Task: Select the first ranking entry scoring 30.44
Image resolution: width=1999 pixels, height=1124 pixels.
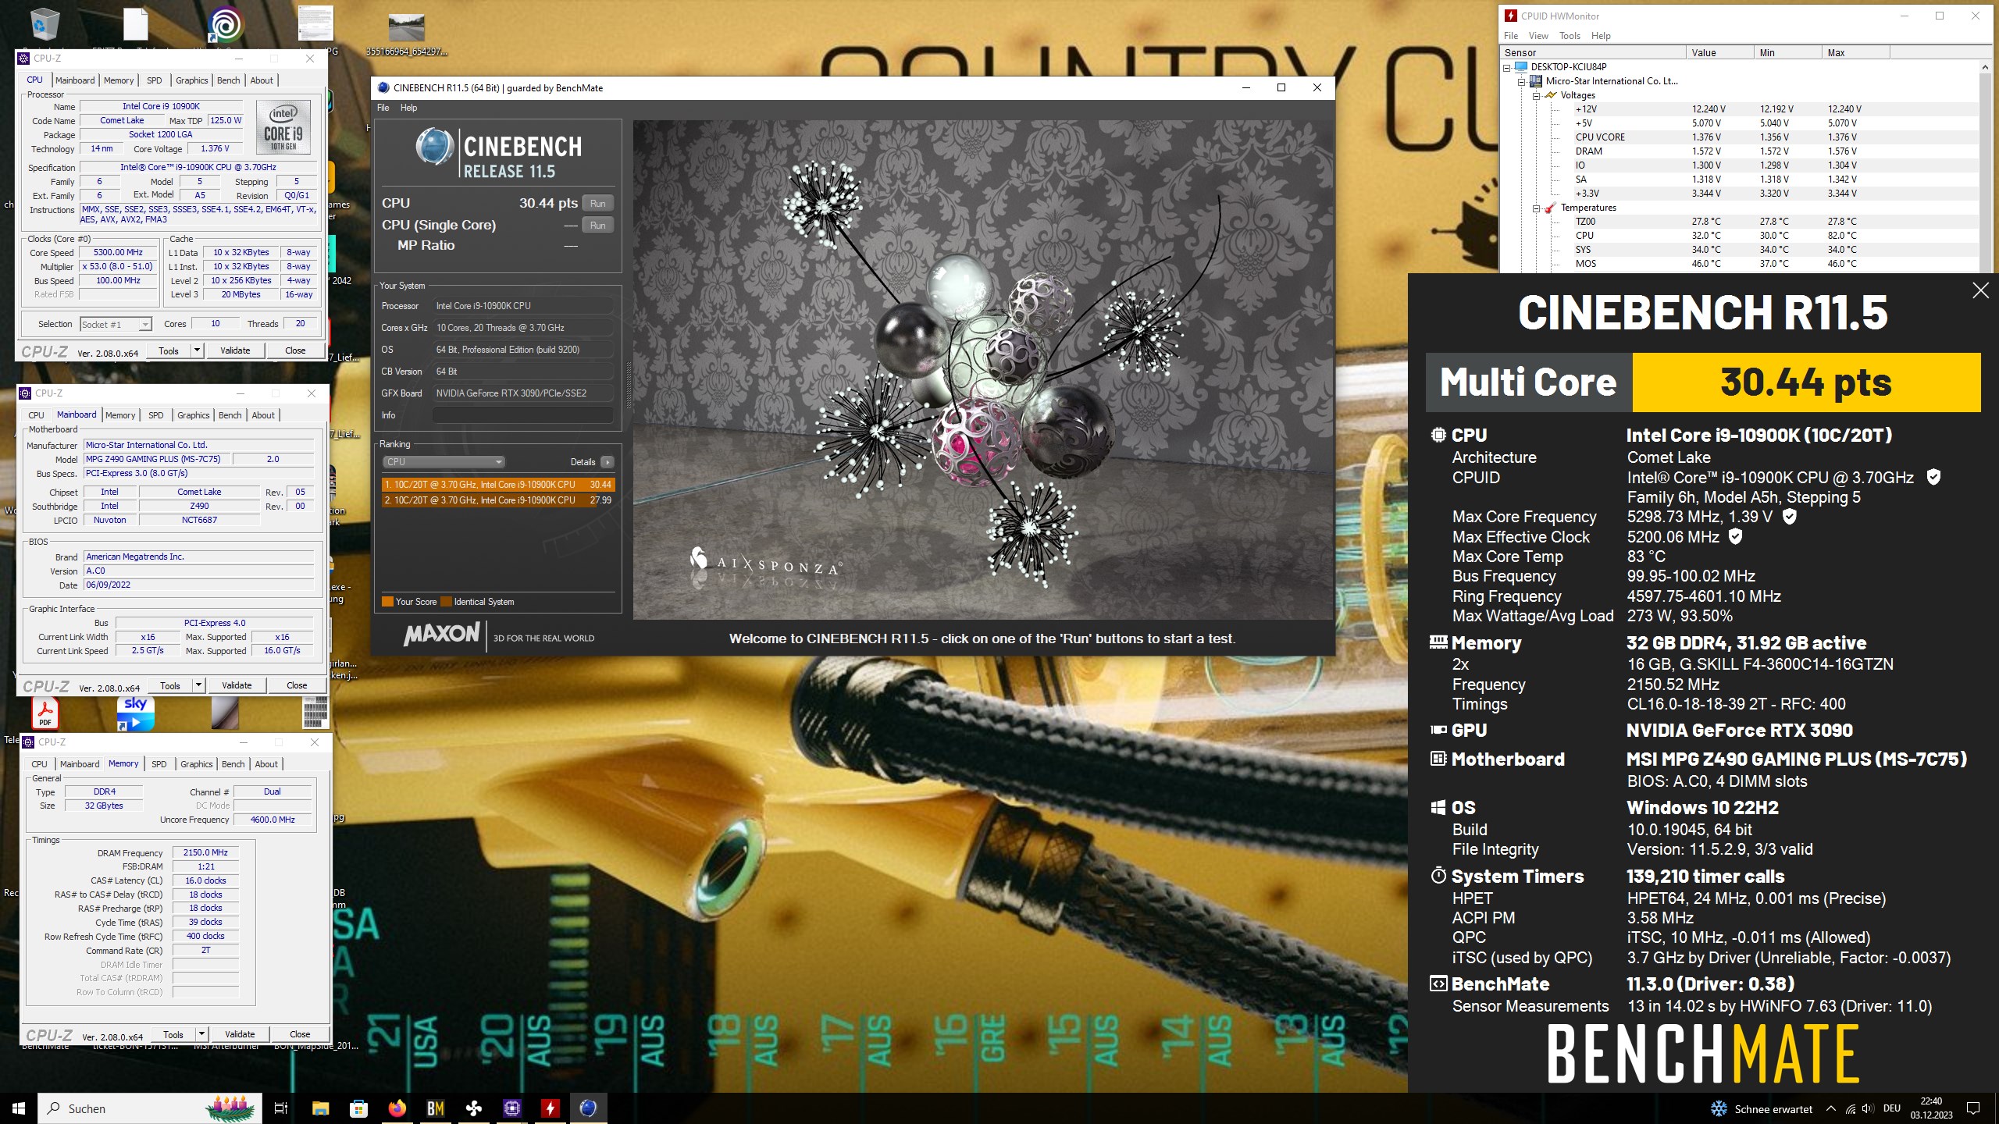Action: pyautogui.click(x=498, y=485)
